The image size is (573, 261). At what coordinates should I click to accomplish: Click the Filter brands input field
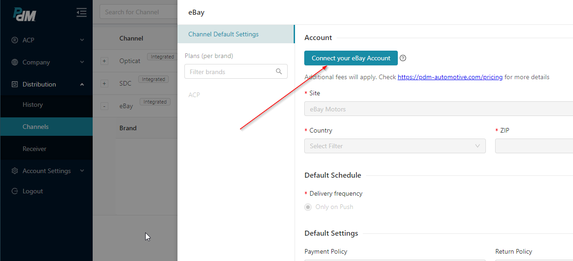pos(236,71)
